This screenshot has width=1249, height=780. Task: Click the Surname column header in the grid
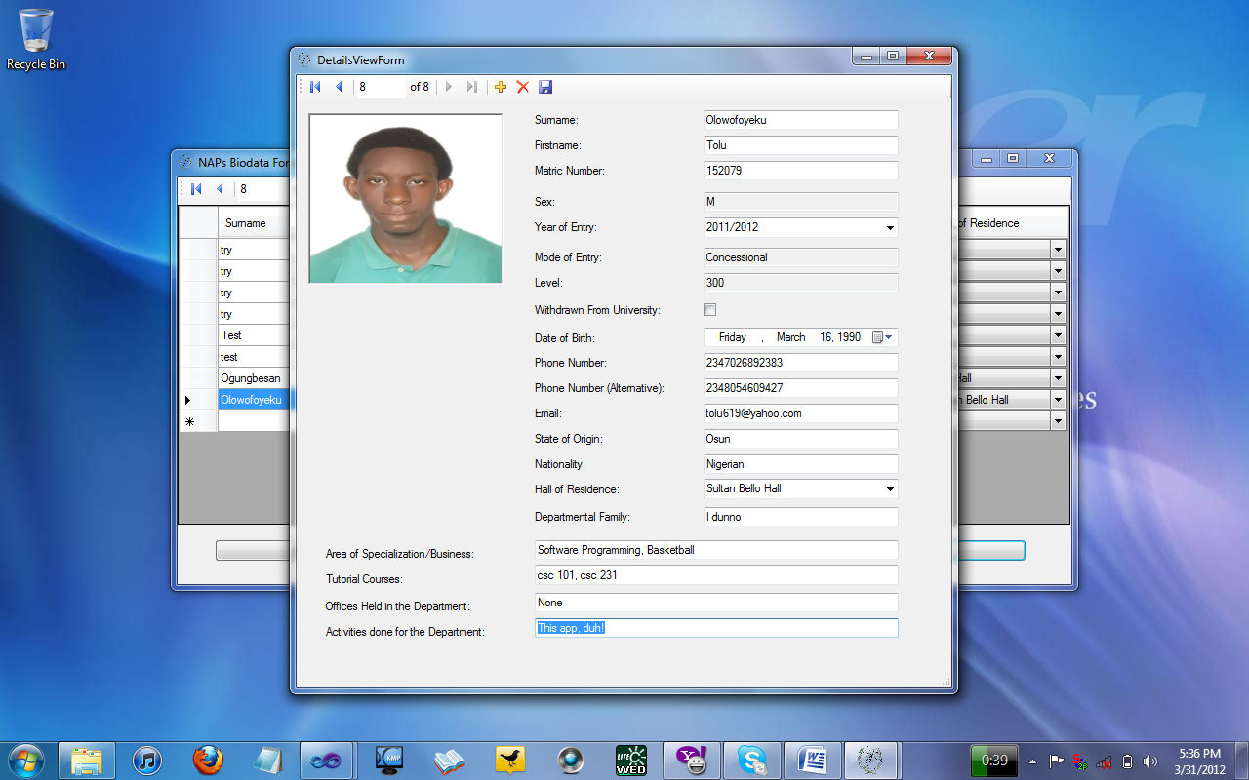254,223
